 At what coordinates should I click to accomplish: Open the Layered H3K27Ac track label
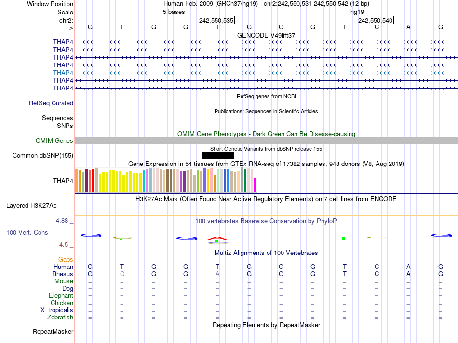click(x=31, y=206)
